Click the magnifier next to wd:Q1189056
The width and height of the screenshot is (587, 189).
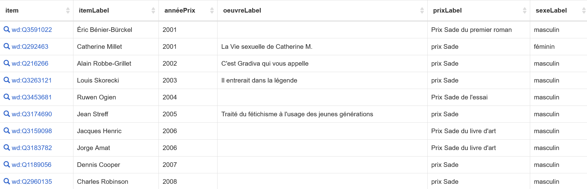pos(7,164)
